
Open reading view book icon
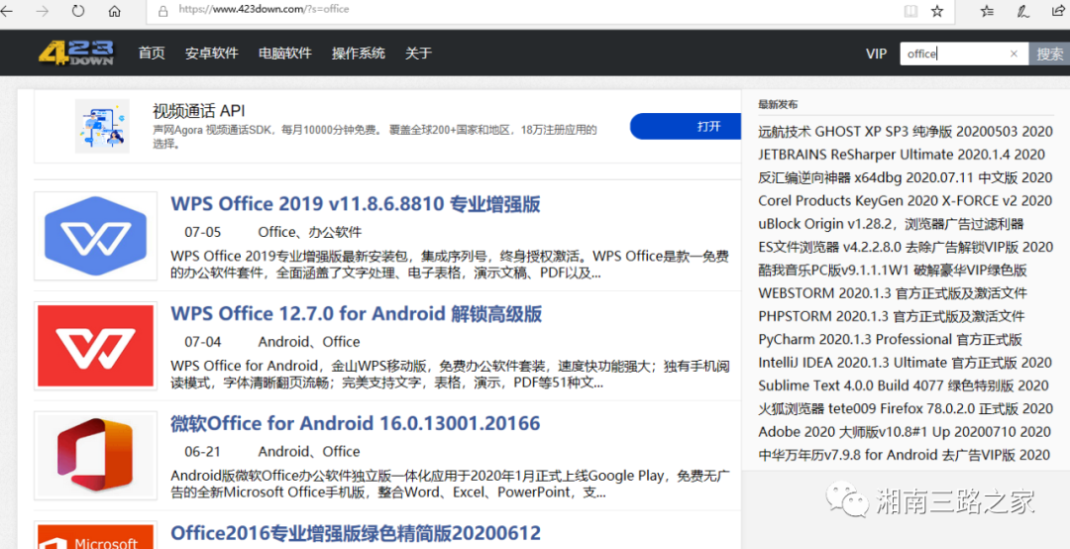(910, 11)
